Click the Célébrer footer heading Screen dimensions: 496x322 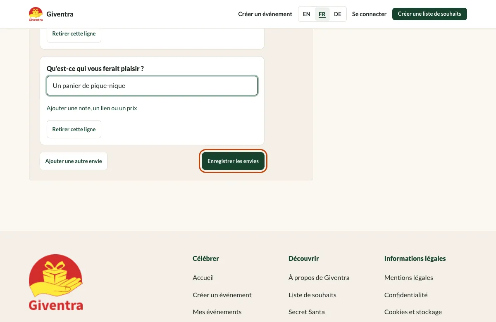tap(206, 258)
